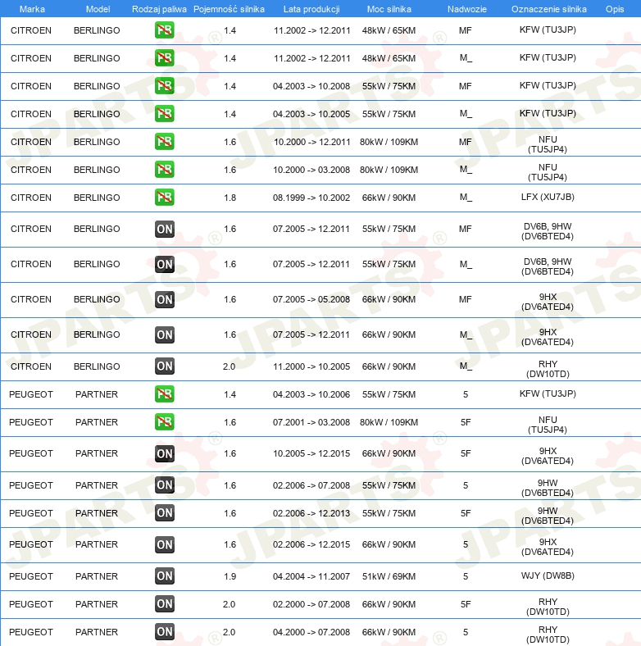Click the petrol PB icon in Peugeot Partner 1.4 row

(165, 394)
